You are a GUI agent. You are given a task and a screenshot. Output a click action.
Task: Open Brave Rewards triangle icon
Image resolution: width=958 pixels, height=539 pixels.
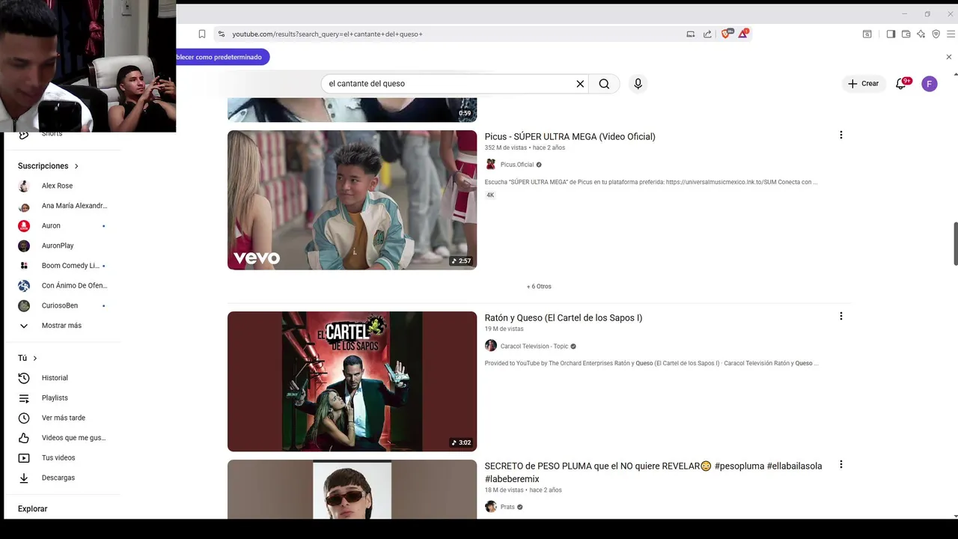pos(743,34)
